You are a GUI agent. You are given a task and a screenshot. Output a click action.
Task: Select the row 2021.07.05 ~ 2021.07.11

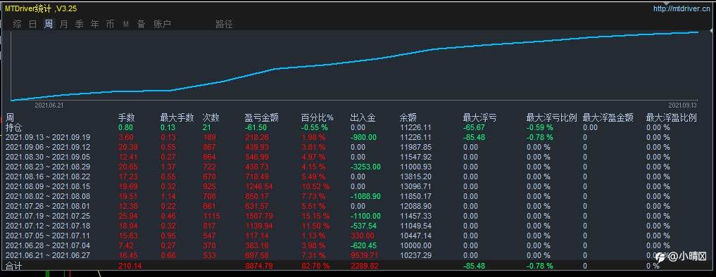pyautogui.click(x=358, y=236)
